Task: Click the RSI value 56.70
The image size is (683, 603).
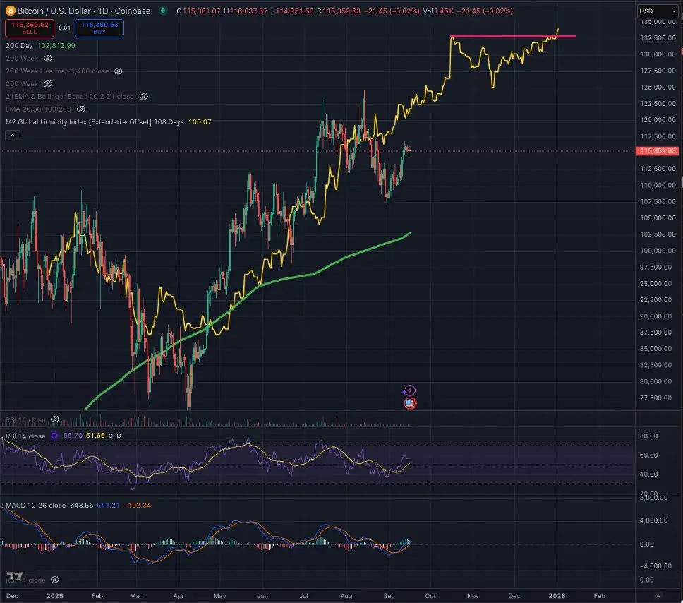Action: tap(73, 436)
